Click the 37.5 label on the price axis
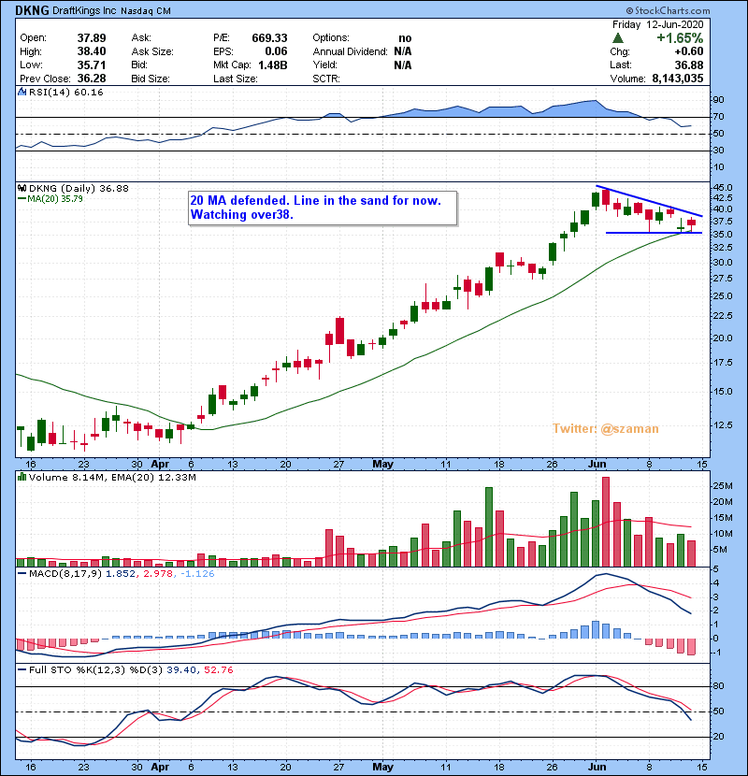748x776 pixels. 722,222
